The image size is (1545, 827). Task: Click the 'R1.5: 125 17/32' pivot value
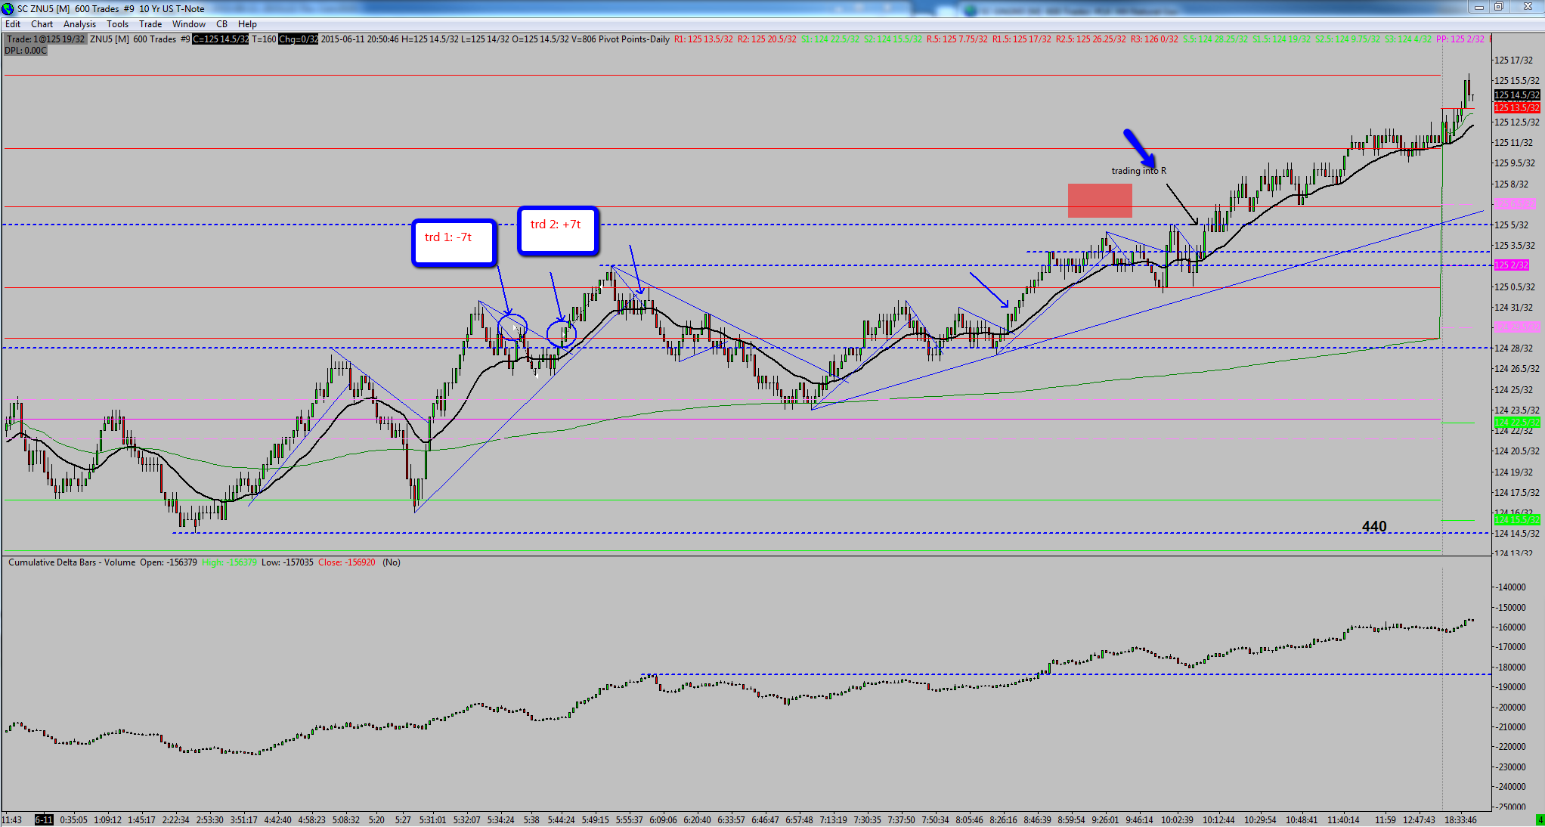(1022, 39)
